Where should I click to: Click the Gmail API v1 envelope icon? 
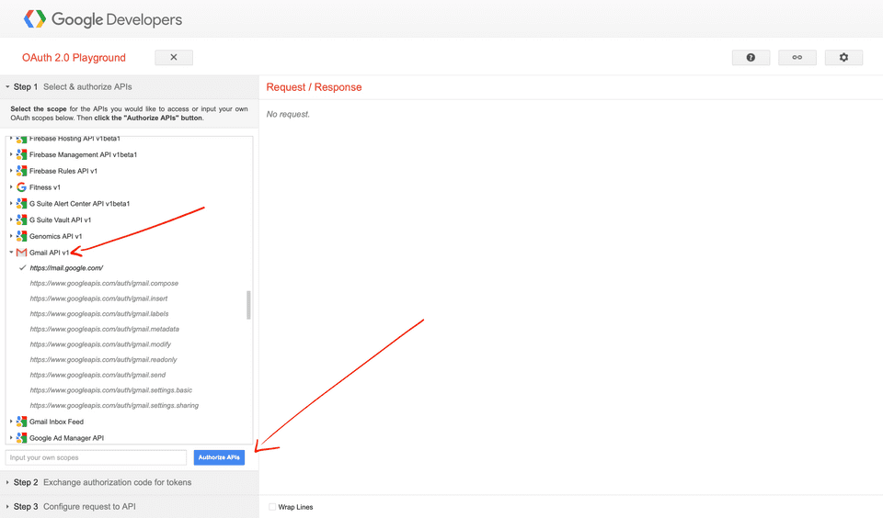(21, 253)
